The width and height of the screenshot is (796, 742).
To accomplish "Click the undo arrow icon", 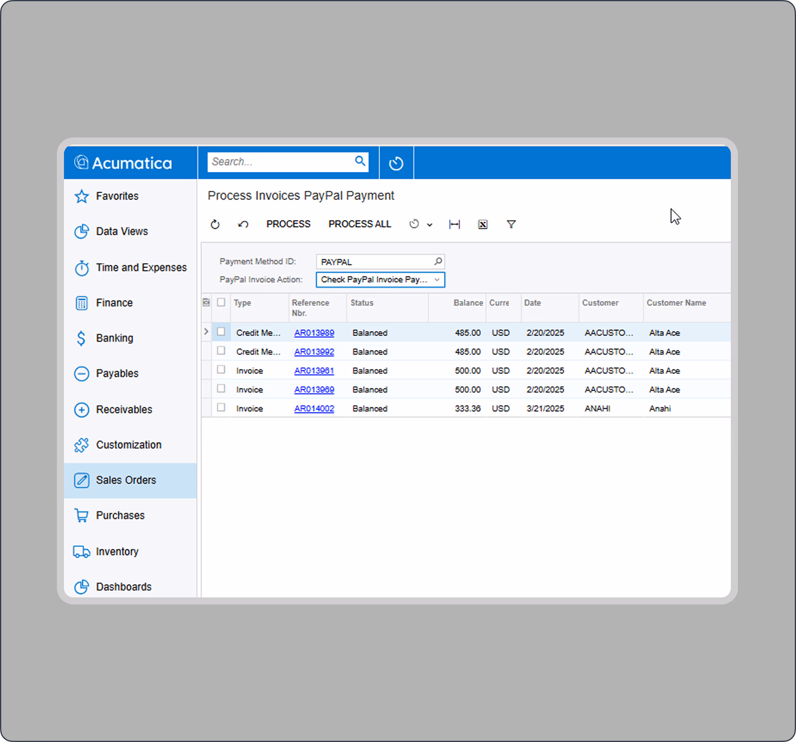I will point(243,224).
